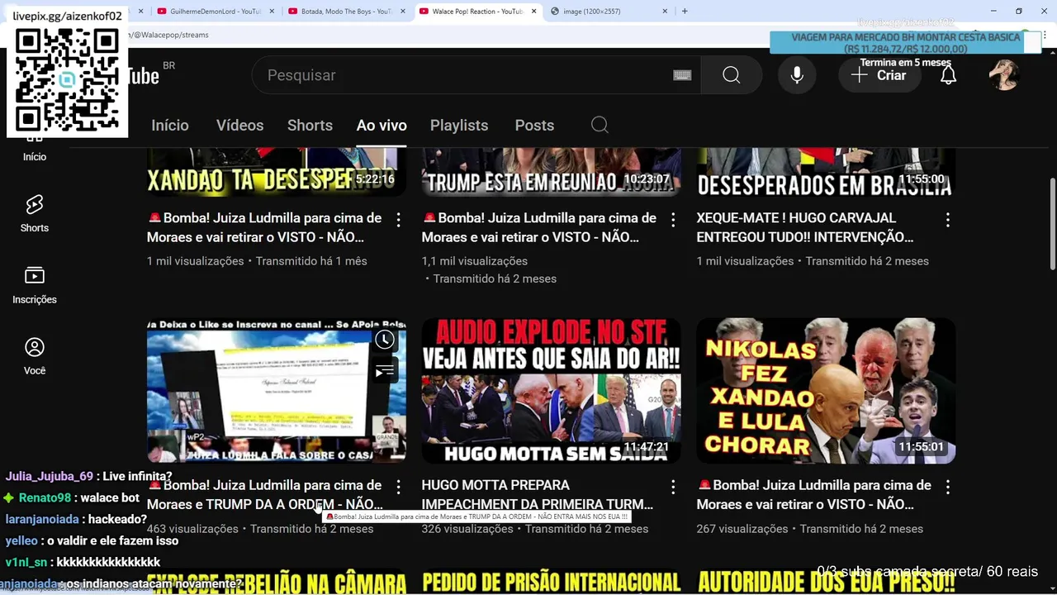Open Juiza Ludmilla TRUMP DA A ORDEM title
Image resolution: width=1057 pixels, height=595 pixels.
click(x=264, y=494)
